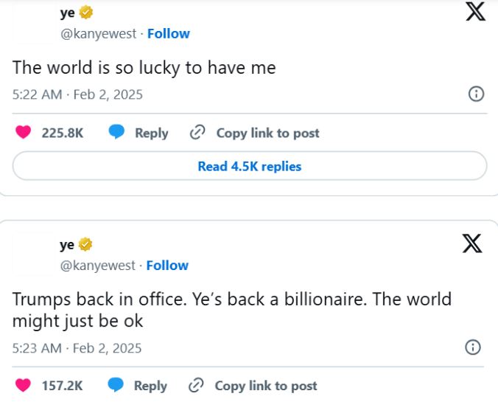Like the 'Trumps back in office' post
The width and height of the screenshot is (498, 402).
(x=24, y=386)
